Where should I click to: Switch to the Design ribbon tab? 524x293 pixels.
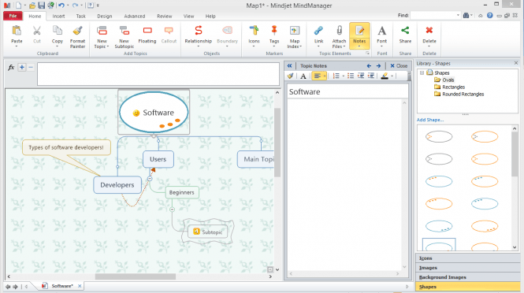105,16
